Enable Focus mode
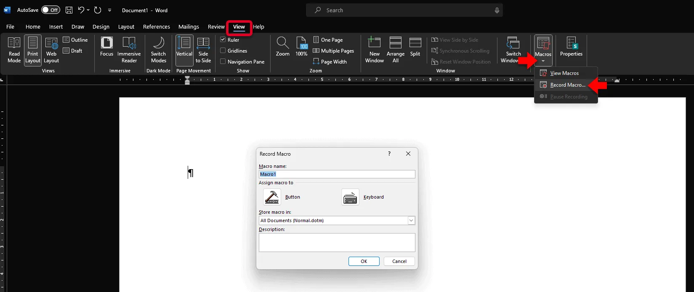 [x=106, y=47]
